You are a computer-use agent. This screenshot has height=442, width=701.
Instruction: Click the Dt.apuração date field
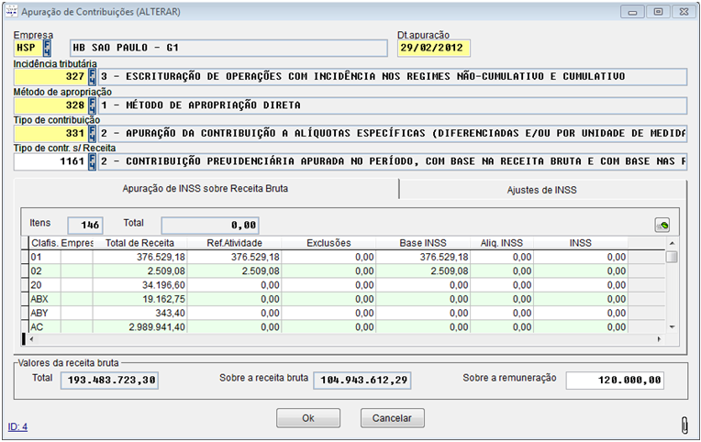(433, 48)
